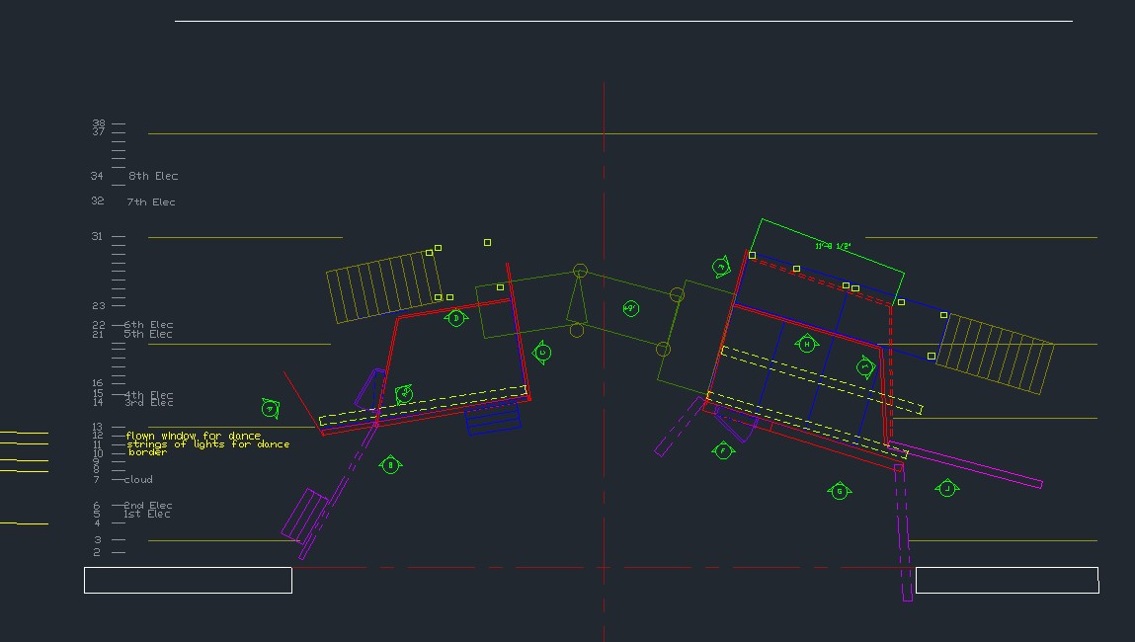
Task: Click the 11'-8 1/2" dimension text
Action: pos(833,246)
